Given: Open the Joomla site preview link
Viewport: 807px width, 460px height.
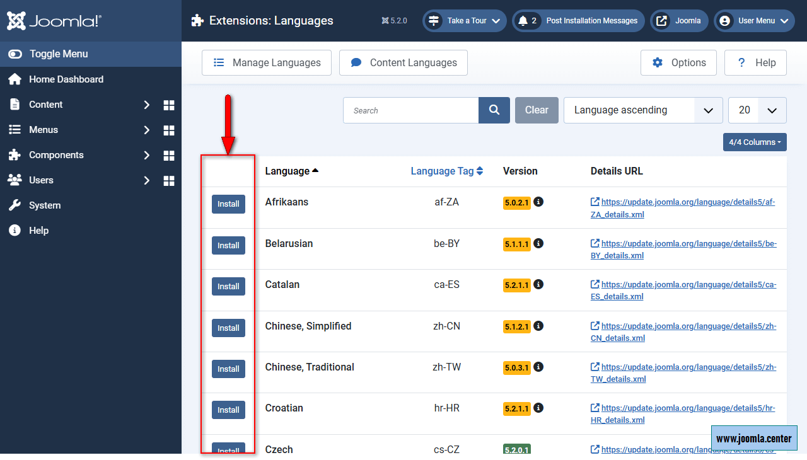Looking at the screenshot, I should click(679, 21).
